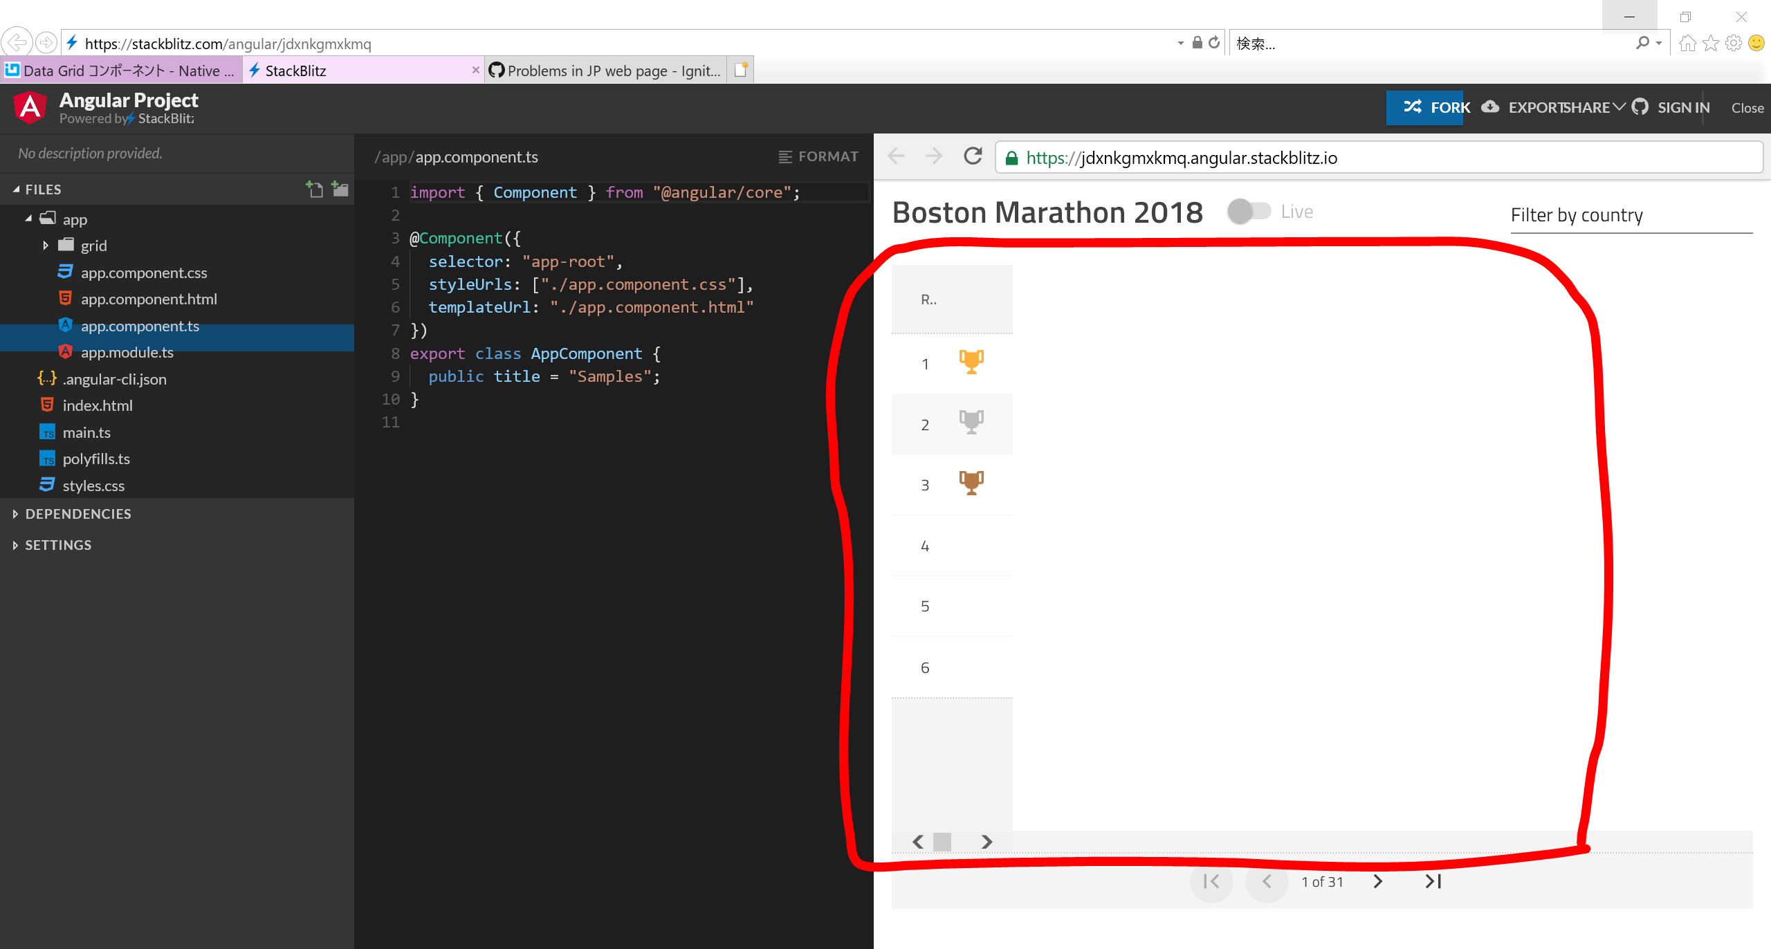Open app.module.ts in the file tree
Image resolution: width=1771 pixels, height=949 pixels.
point(127,352)
